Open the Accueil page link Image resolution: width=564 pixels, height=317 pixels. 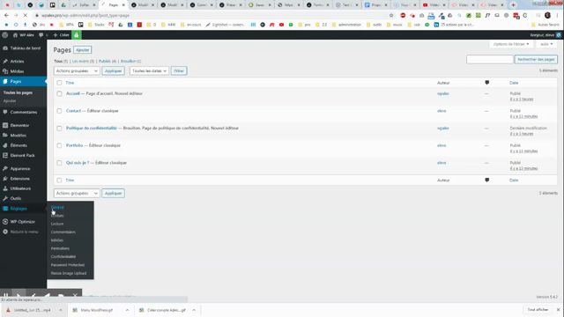pos(73,93)
